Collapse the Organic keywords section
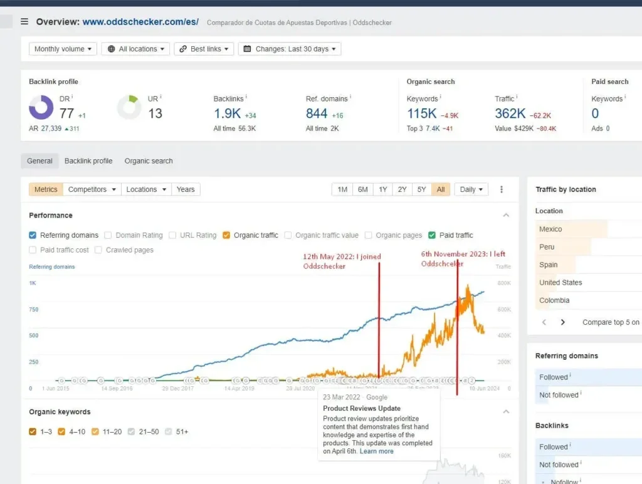The height and width of the screenshot is (484, 642). click(x=506, y=411)
